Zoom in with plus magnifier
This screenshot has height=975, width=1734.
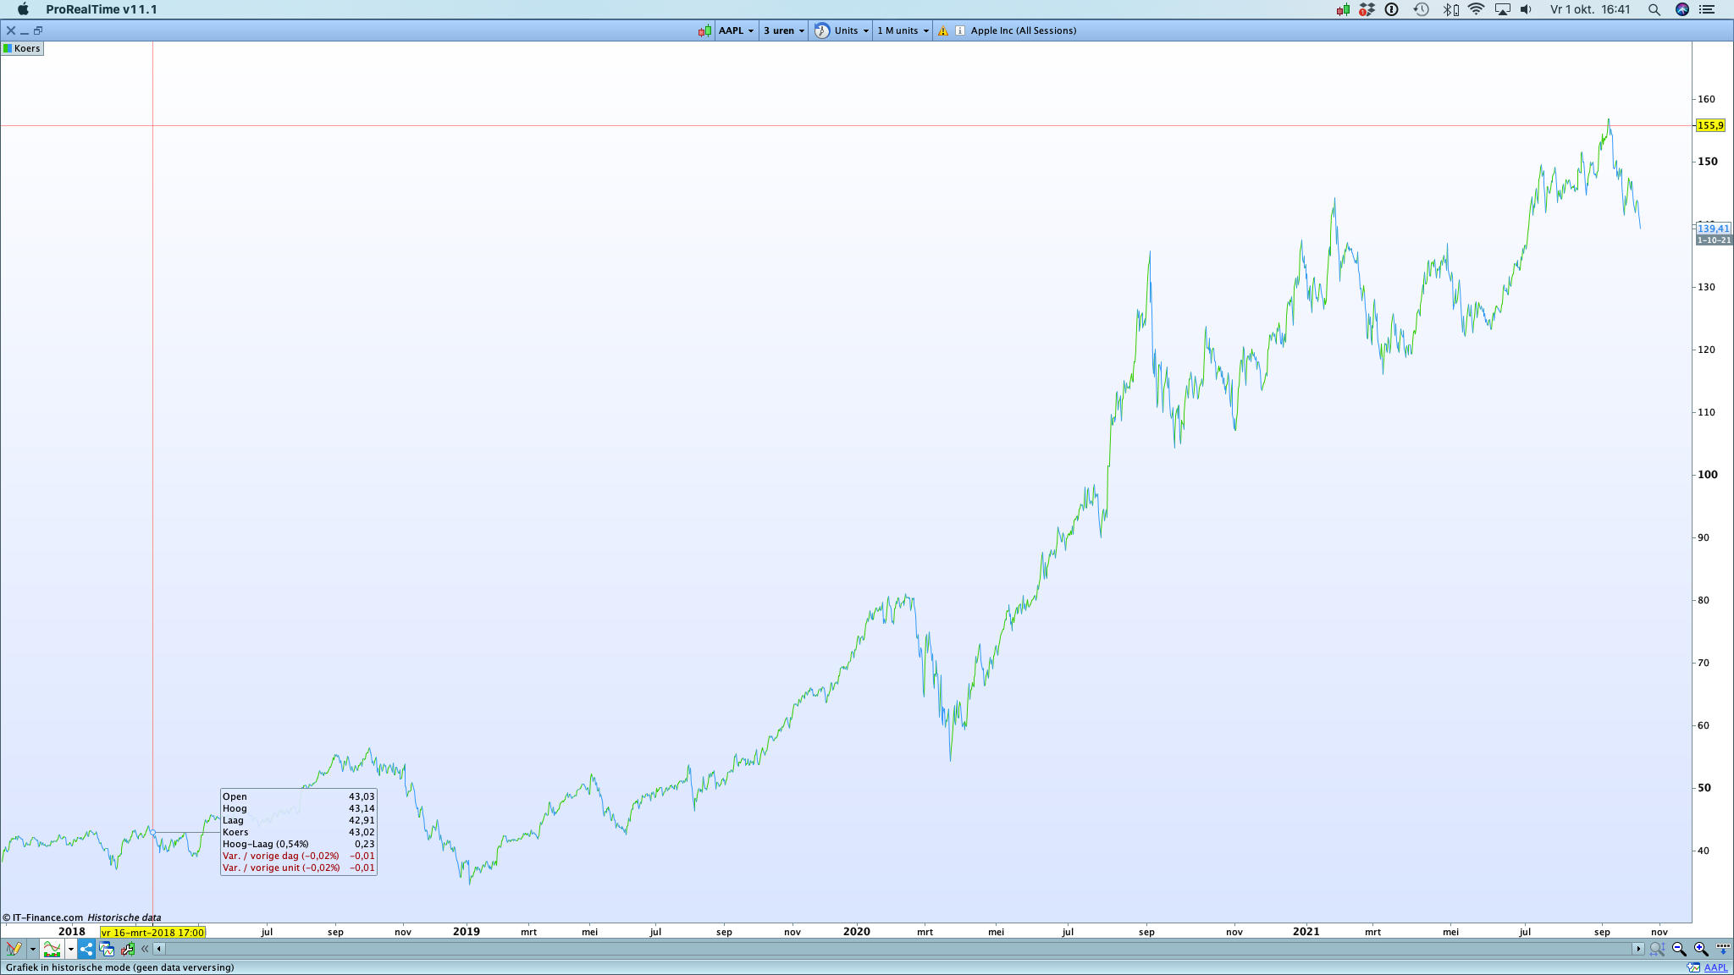[x=1700, y=949]
